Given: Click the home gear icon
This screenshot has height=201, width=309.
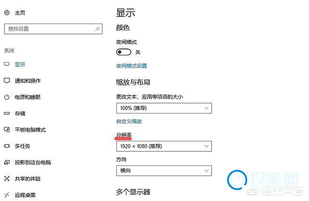Looking at the screenshot, I should [x=7, y=13].
